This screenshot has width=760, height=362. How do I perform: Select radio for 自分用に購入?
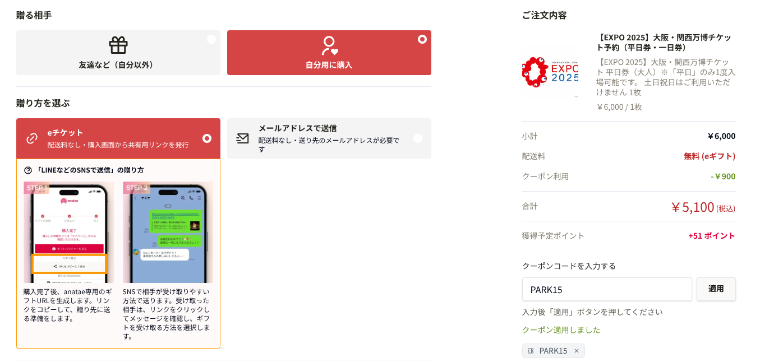coord(422,39)
